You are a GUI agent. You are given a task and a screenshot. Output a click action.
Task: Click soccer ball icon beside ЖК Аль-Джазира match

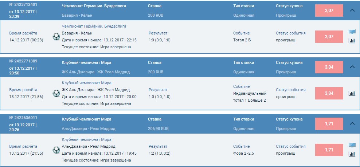(56, 93)
